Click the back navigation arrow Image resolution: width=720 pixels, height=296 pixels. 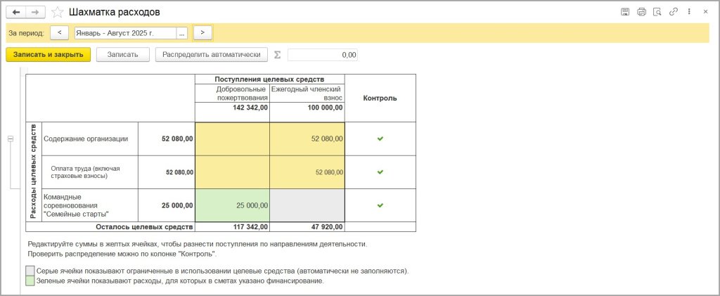pos(16,12)
